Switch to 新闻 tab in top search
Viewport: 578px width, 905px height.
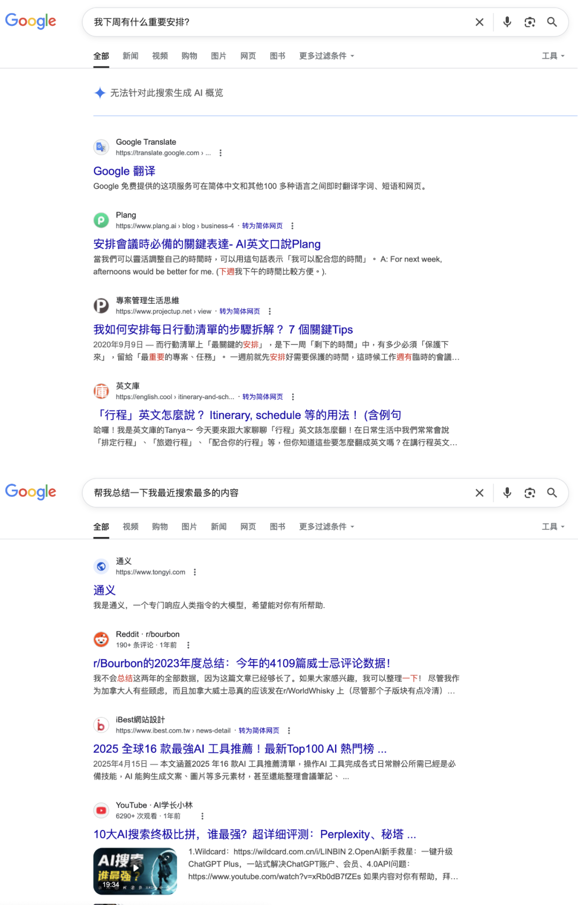[131, 56]
